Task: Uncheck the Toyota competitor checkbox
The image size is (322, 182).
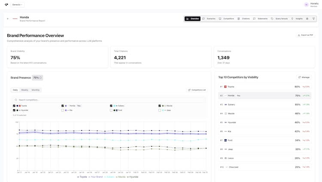Action: [14, 106]
